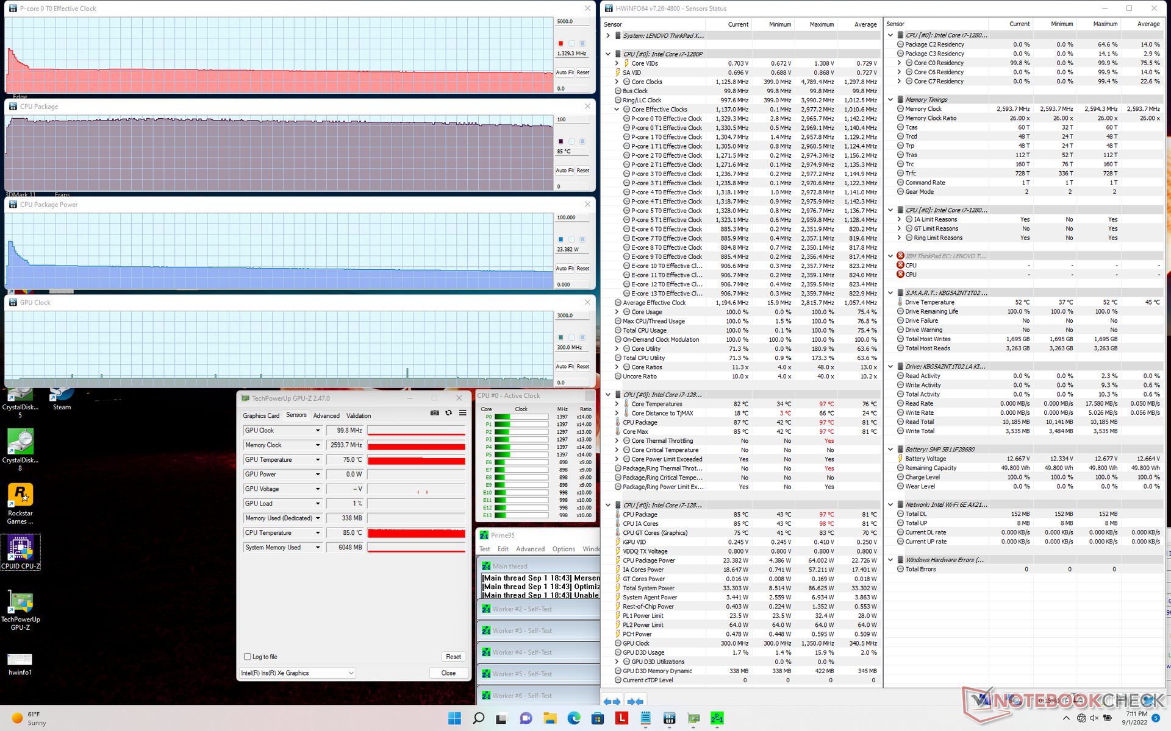Click HWiNFO left-right arrows icon at bottom

click(x=612, y=702)
